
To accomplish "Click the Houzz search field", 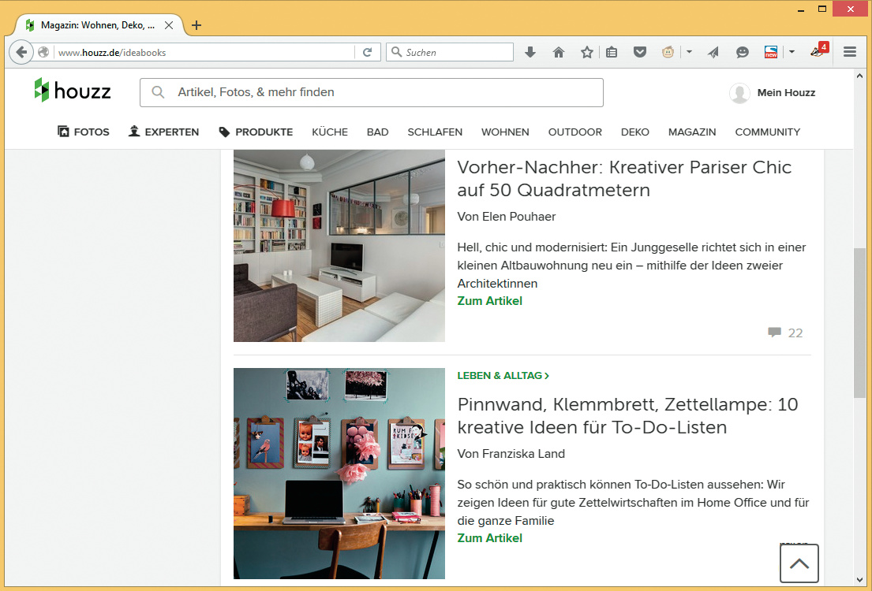I will [371, 92].
